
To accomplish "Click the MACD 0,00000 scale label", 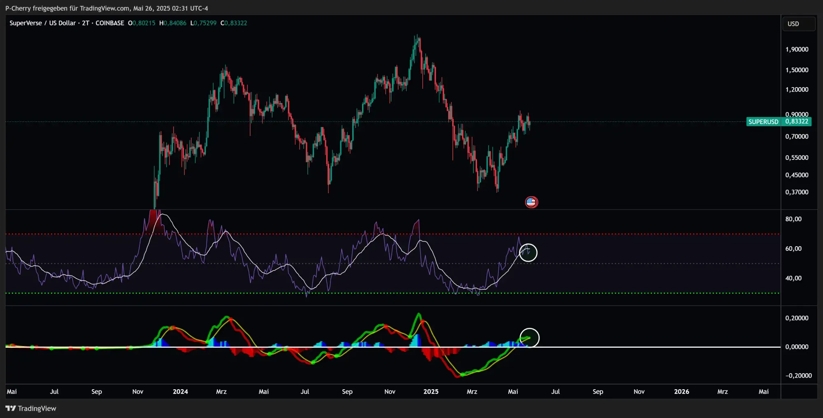I will [797, 347].
